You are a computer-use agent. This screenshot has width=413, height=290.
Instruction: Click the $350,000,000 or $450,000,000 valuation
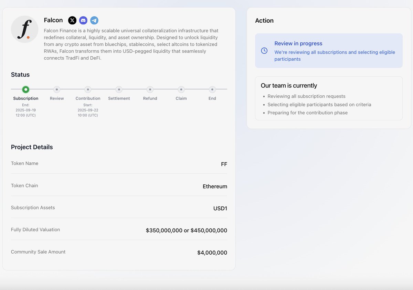point(187,231)
